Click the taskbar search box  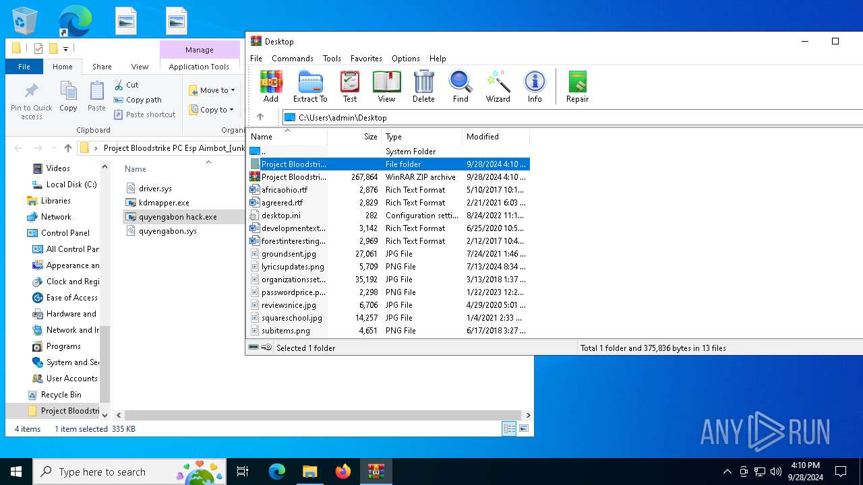click(129, 472)
